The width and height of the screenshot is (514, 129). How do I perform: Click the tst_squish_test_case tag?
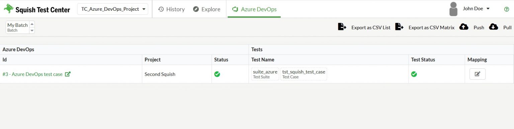click(x=304, y=74)
